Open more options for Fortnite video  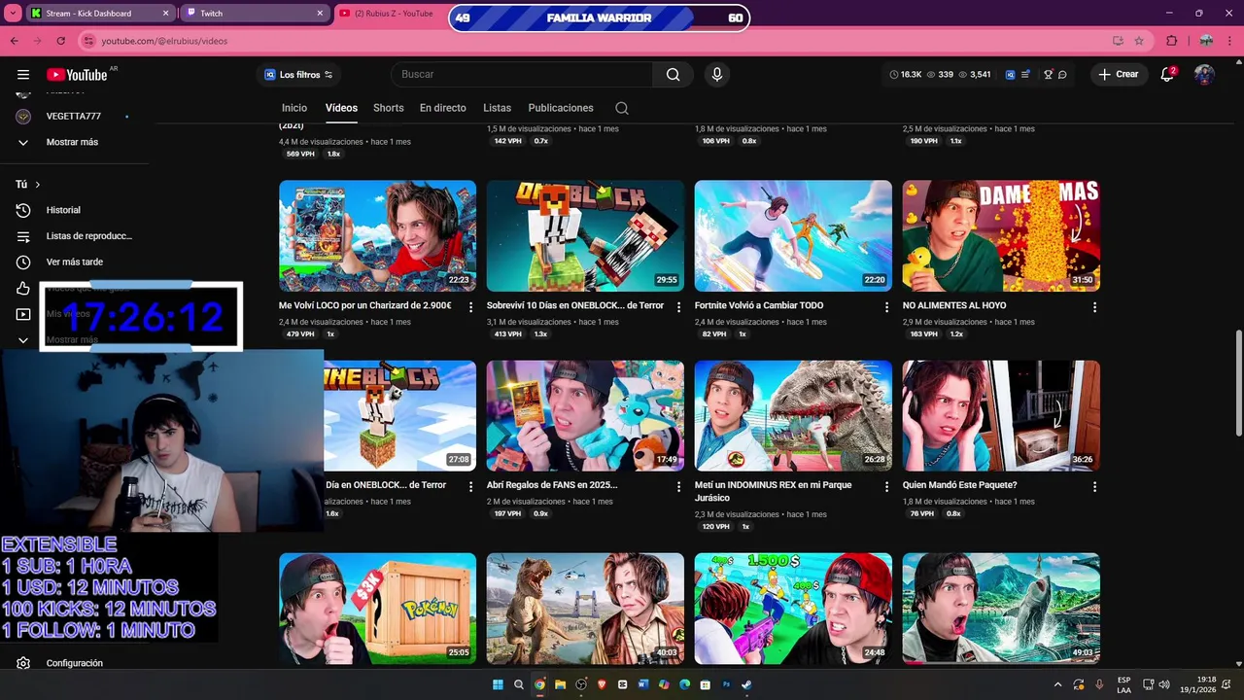coord(886,307)
